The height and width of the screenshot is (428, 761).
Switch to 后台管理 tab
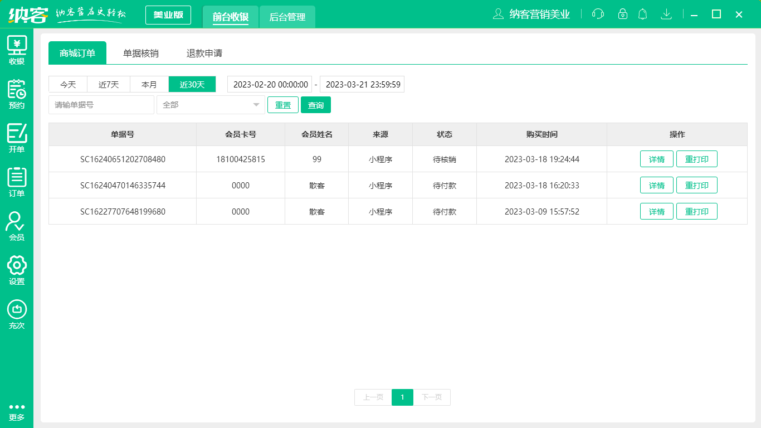tap(287, 17)
